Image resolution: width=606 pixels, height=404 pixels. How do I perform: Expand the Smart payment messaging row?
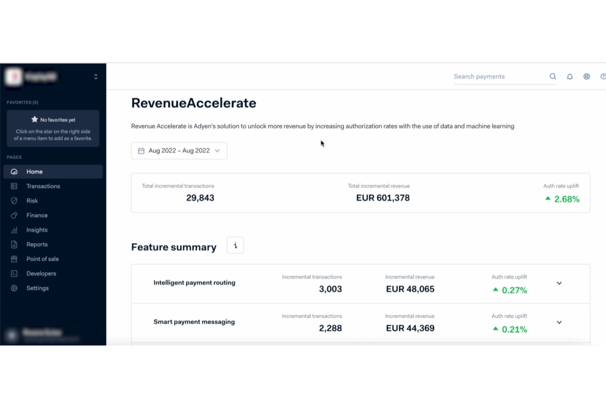point(559,323)
